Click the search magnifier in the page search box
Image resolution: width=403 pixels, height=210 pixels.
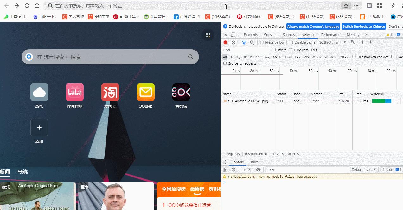click(191, 57)
